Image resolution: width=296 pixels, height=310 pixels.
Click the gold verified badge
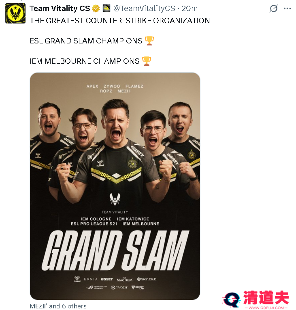(x=96, y=9)
